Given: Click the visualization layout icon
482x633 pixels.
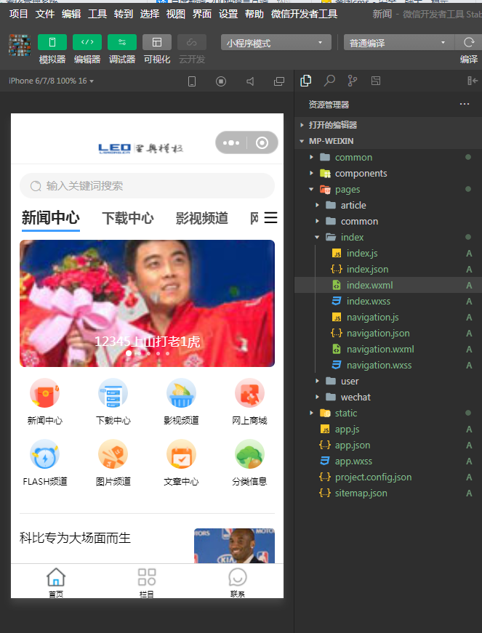Looking at the screenshot, I should click(157, 42).
